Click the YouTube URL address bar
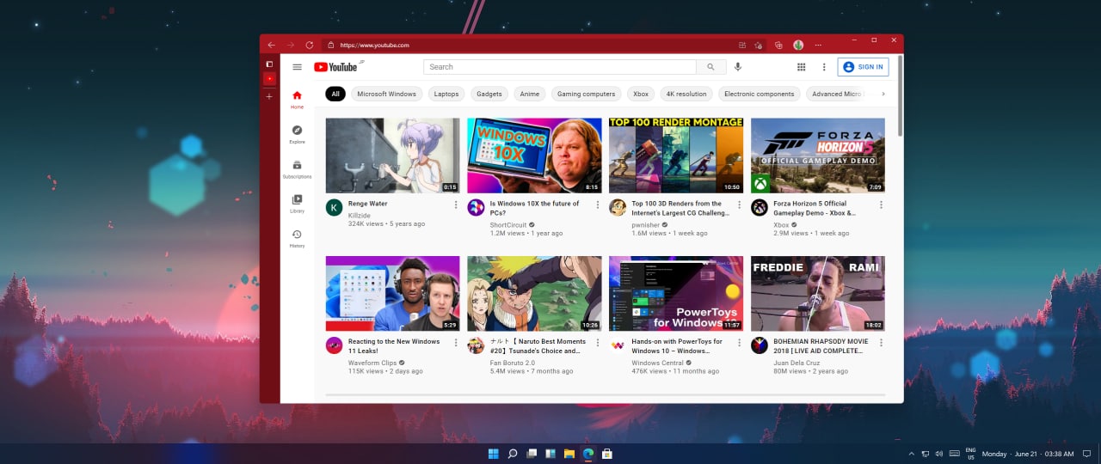The height and width of the screenshot is (464, 1101). click(x=528, y=45)
